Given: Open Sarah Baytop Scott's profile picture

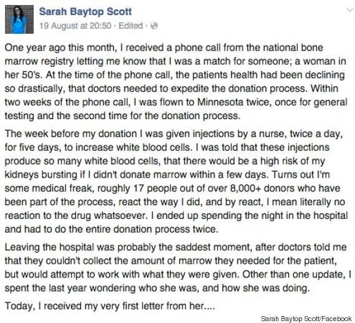Looking at the screenshot, I should pos(19,19).
